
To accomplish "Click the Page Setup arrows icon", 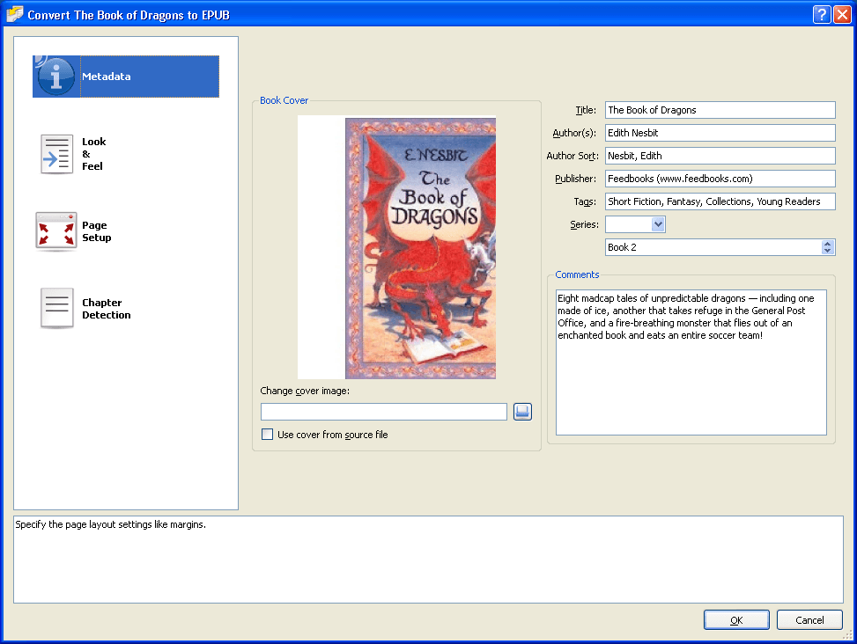I will coord(56,231).
